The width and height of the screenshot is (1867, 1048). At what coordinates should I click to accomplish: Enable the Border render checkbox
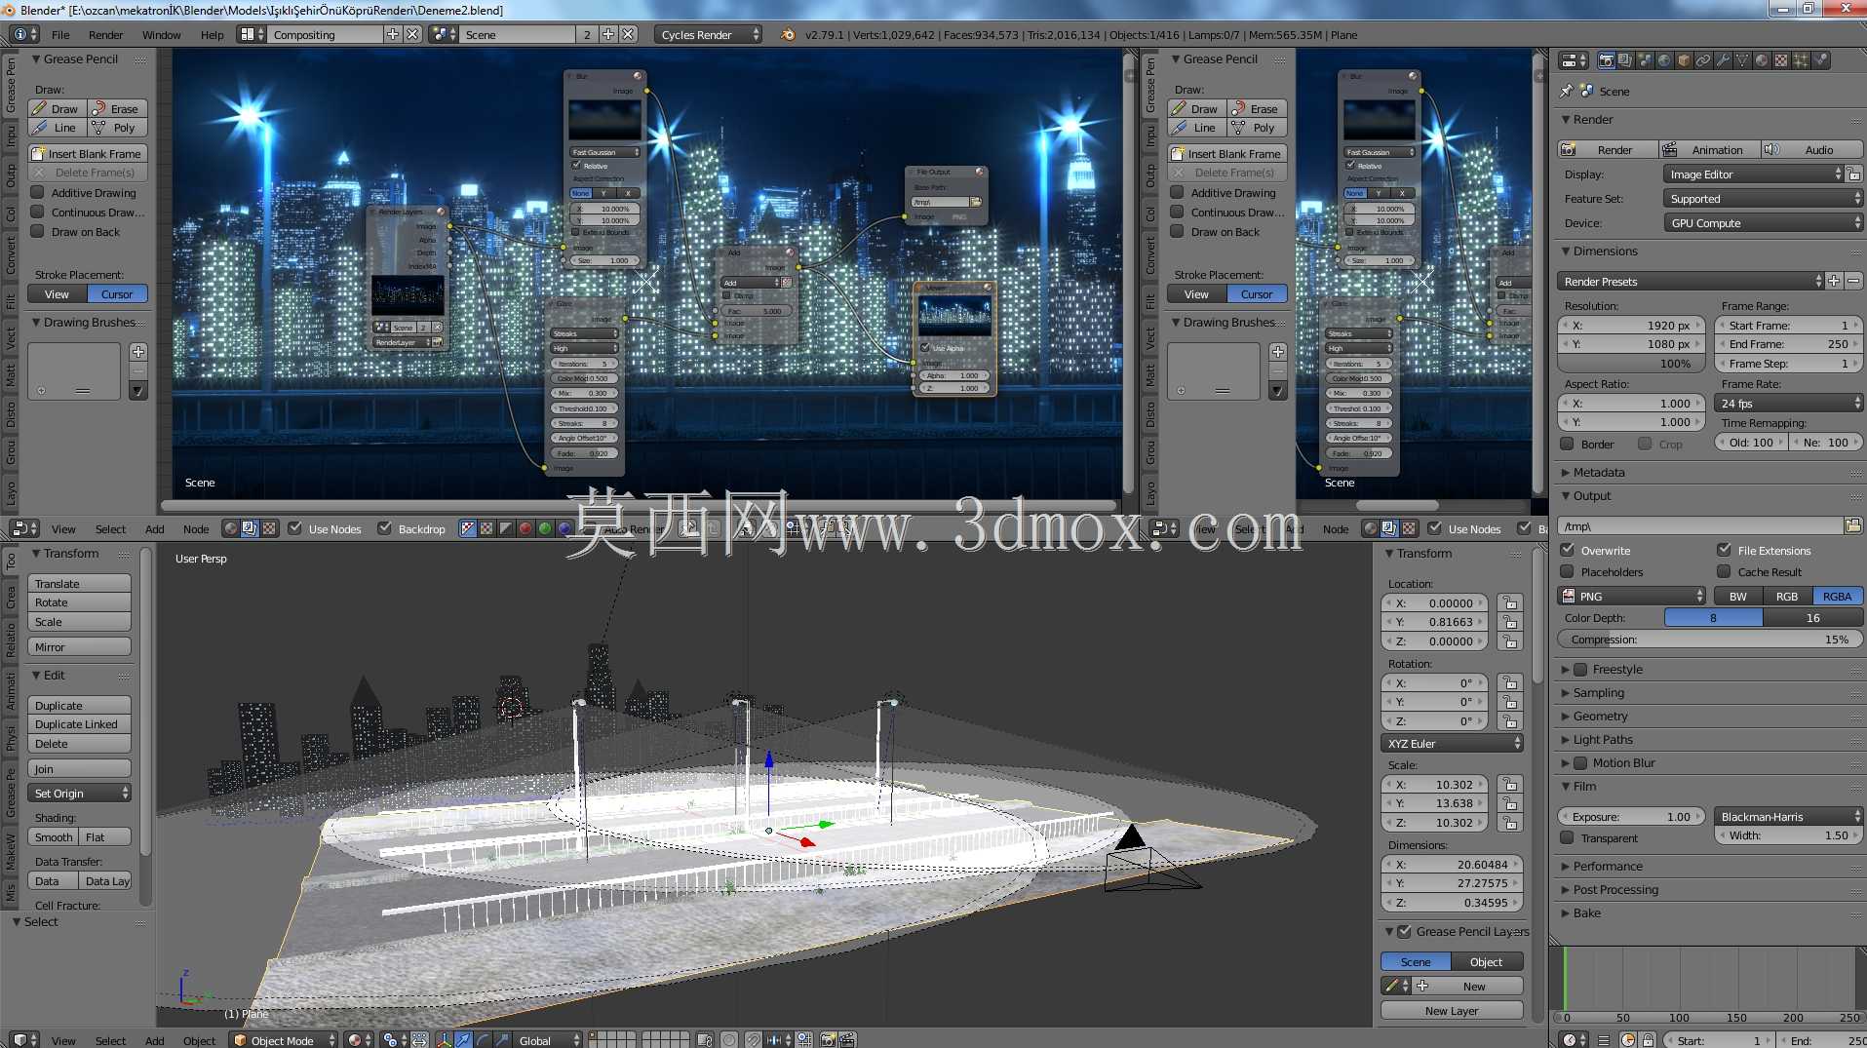tap(1568, 444)
